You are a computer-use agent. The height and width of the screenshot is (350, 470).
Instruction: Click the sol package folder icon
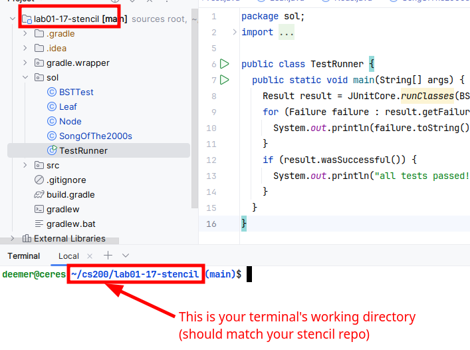(39, 77)
